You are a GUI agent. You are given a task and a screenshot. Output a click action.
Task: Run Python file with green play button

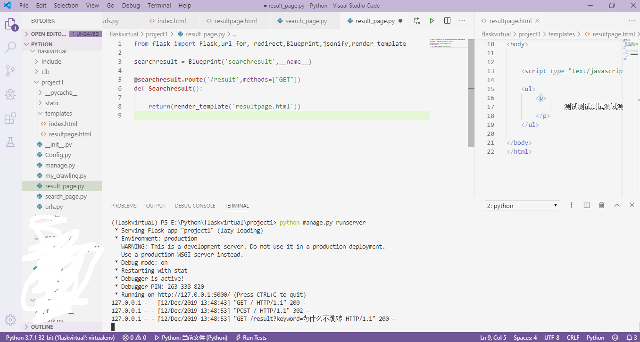432,21
